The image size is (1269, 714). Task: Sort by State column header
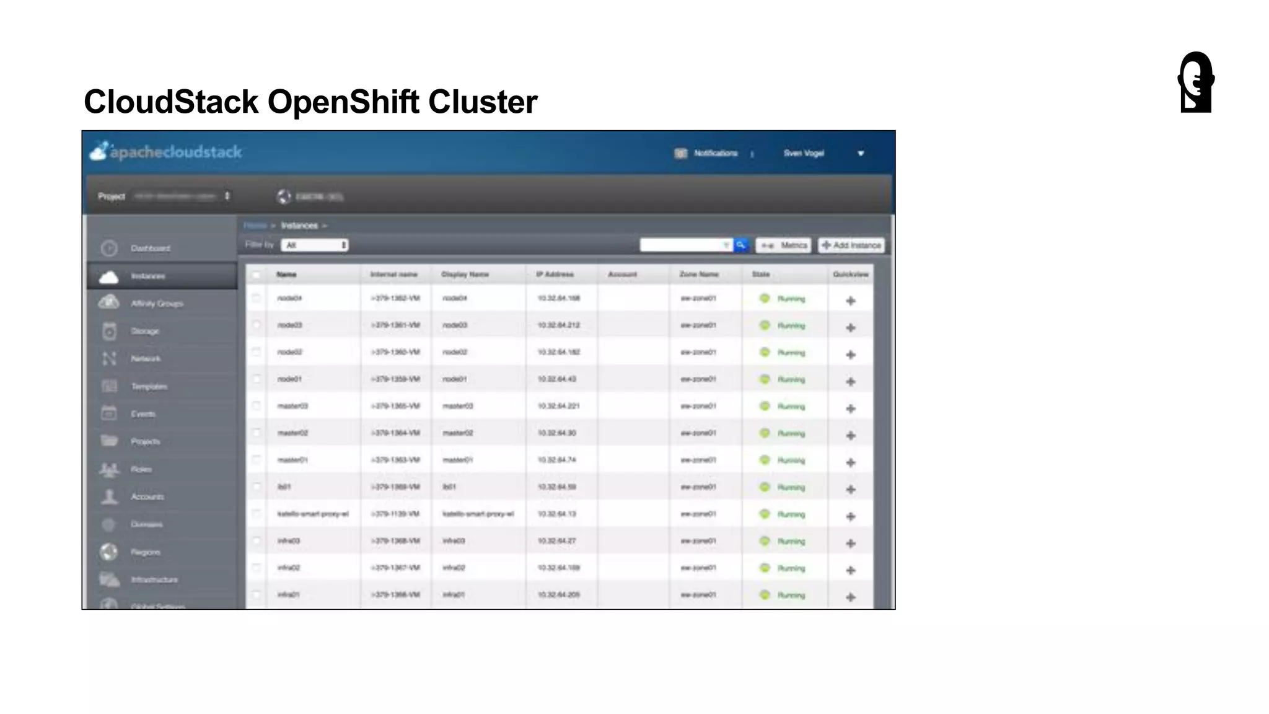pyautogui.click(x=761, y=275)
